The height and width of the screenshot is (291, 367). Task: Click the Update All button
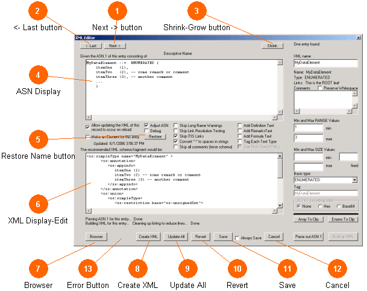click(176, 237)
